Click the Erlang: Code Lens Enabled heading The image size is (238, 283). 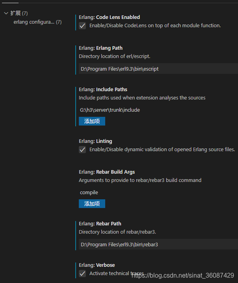click(110, 17)
